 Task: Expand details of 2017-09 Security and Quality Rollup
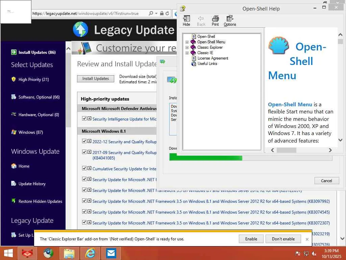[89, 152]
